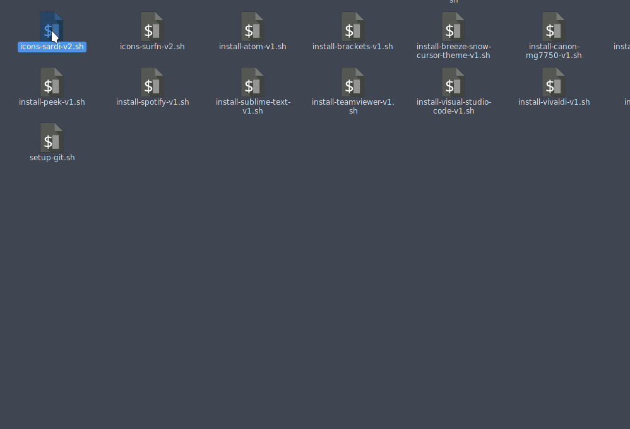Select the icons-surfn-v2.sh script icon
Viewport: 630px width, 429px height.
pyautogui.click(x=152, y=26)
